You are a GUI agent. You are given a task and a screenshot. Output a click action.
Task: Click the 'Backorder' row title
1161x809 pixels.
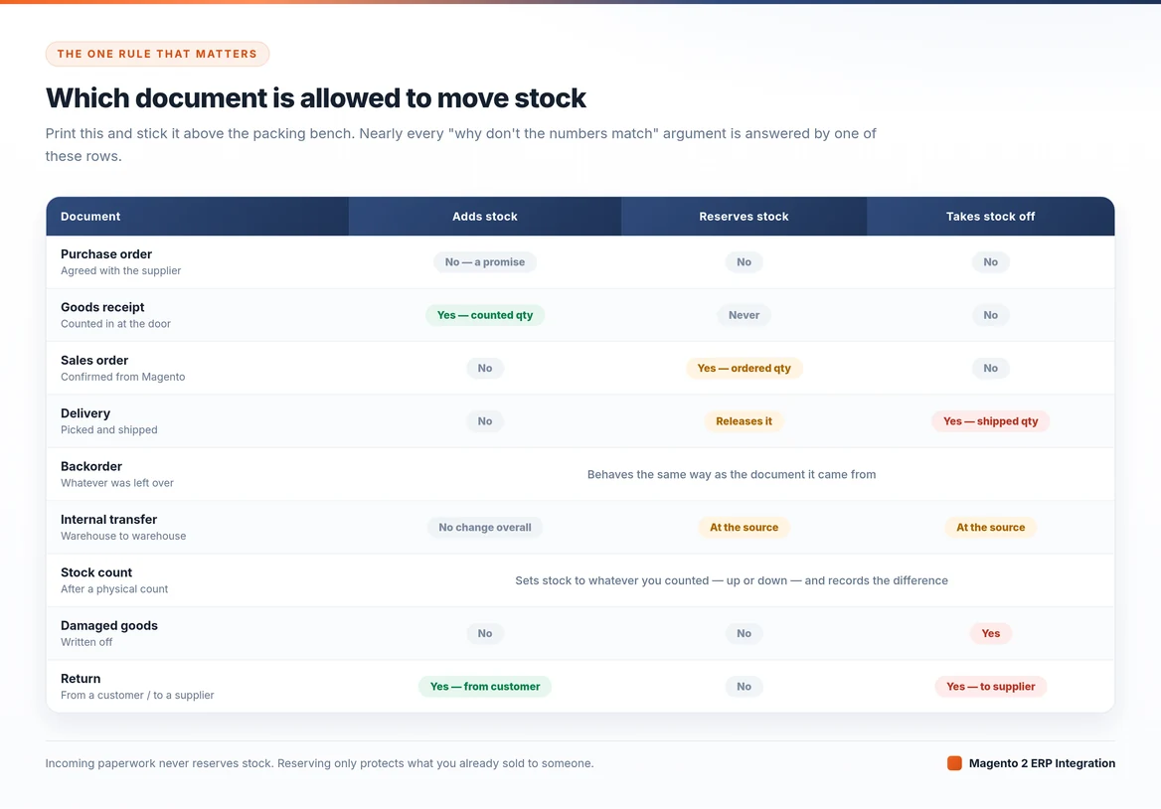click(x=91, y=466)
